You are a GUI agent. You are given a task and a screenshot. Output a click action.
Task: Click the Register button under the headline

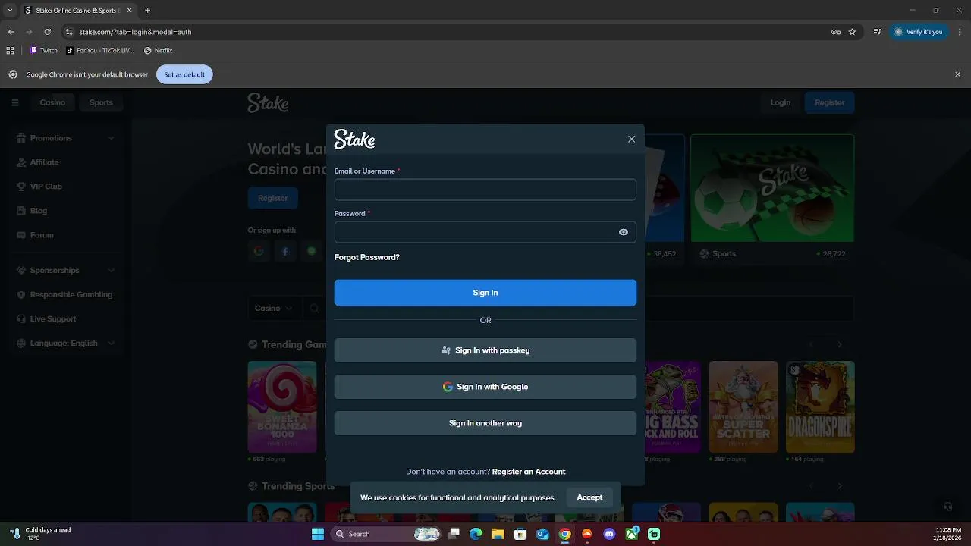click(273, 198)
